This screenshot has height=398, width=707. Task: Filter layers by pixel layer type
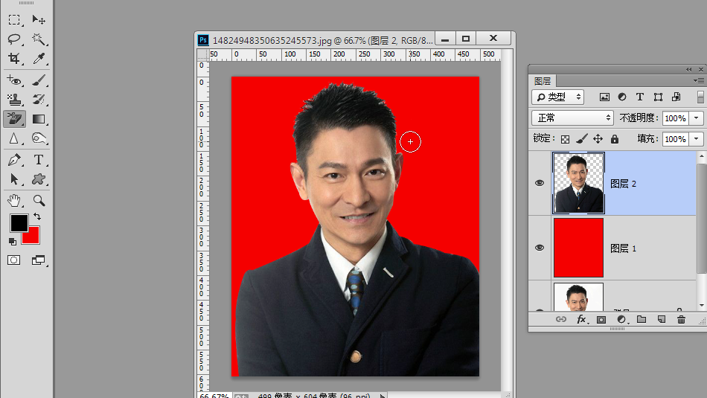click(x=604, y=97)
